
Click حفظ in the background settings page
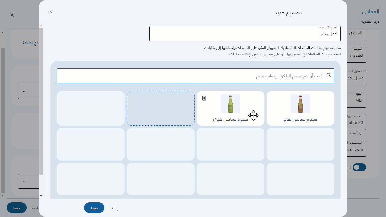point(17,208)
